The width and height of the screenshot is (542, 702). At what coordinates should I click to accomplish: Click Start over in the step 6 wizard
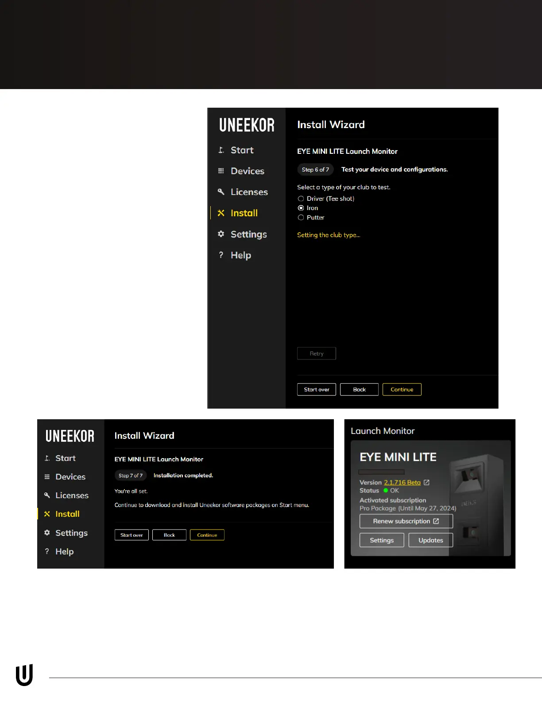click(317, 390)
